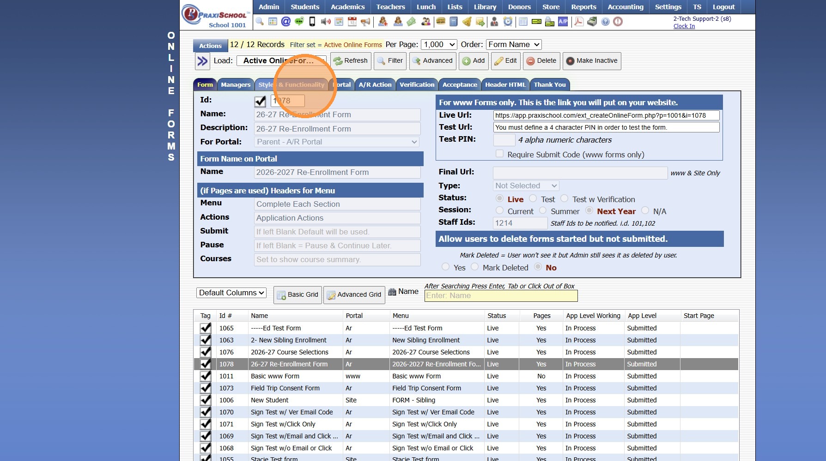Open the blue help question icon
Screen dimensions: 826x461
(x=605, y=21)
